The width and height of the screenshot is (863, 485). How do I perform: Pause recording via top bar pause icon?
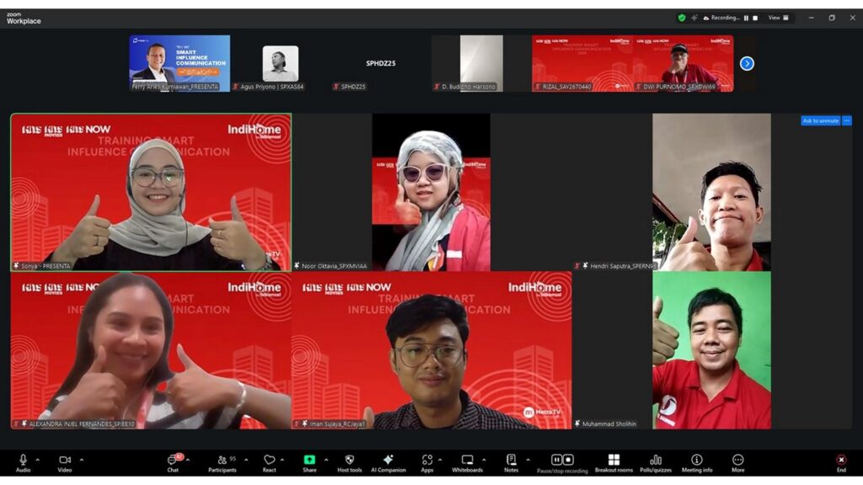click(747, 18)
